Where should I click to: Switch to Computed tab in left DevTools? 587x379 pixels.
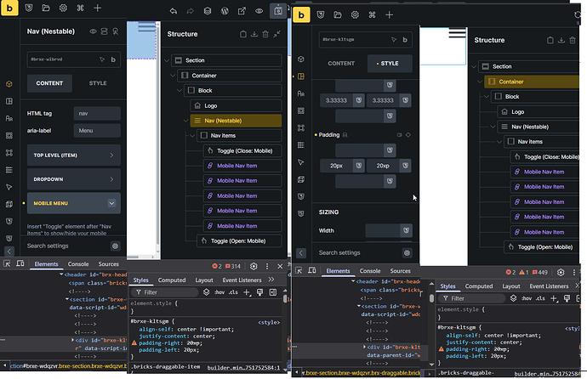(x=172, y=280)
